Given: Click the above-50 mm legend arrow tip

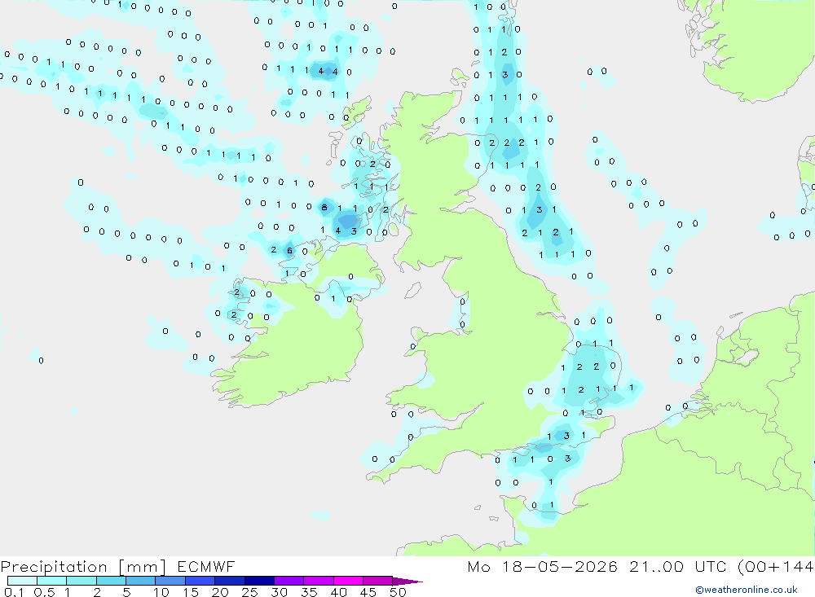Looking at the screenshot, I should pos(407,582).
